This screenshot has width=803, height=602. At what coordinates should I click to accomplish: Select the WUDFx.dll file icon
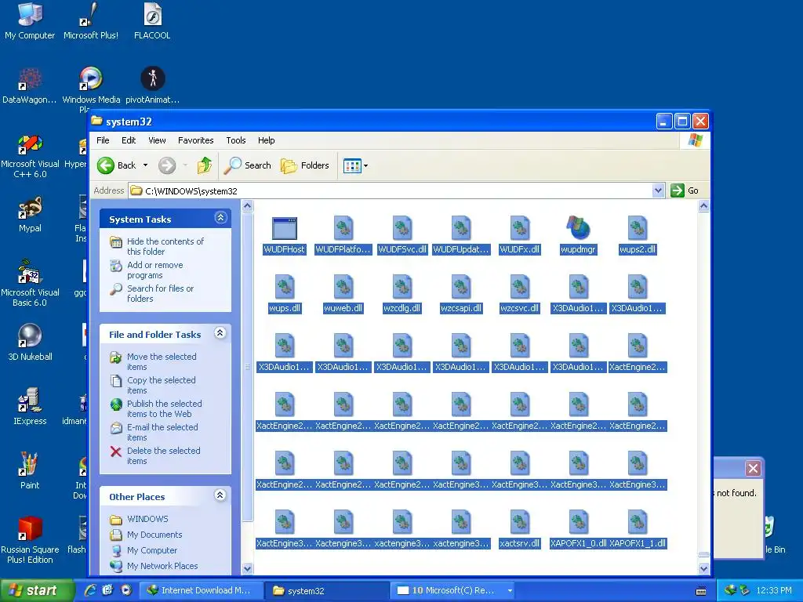tap(520, 228)
